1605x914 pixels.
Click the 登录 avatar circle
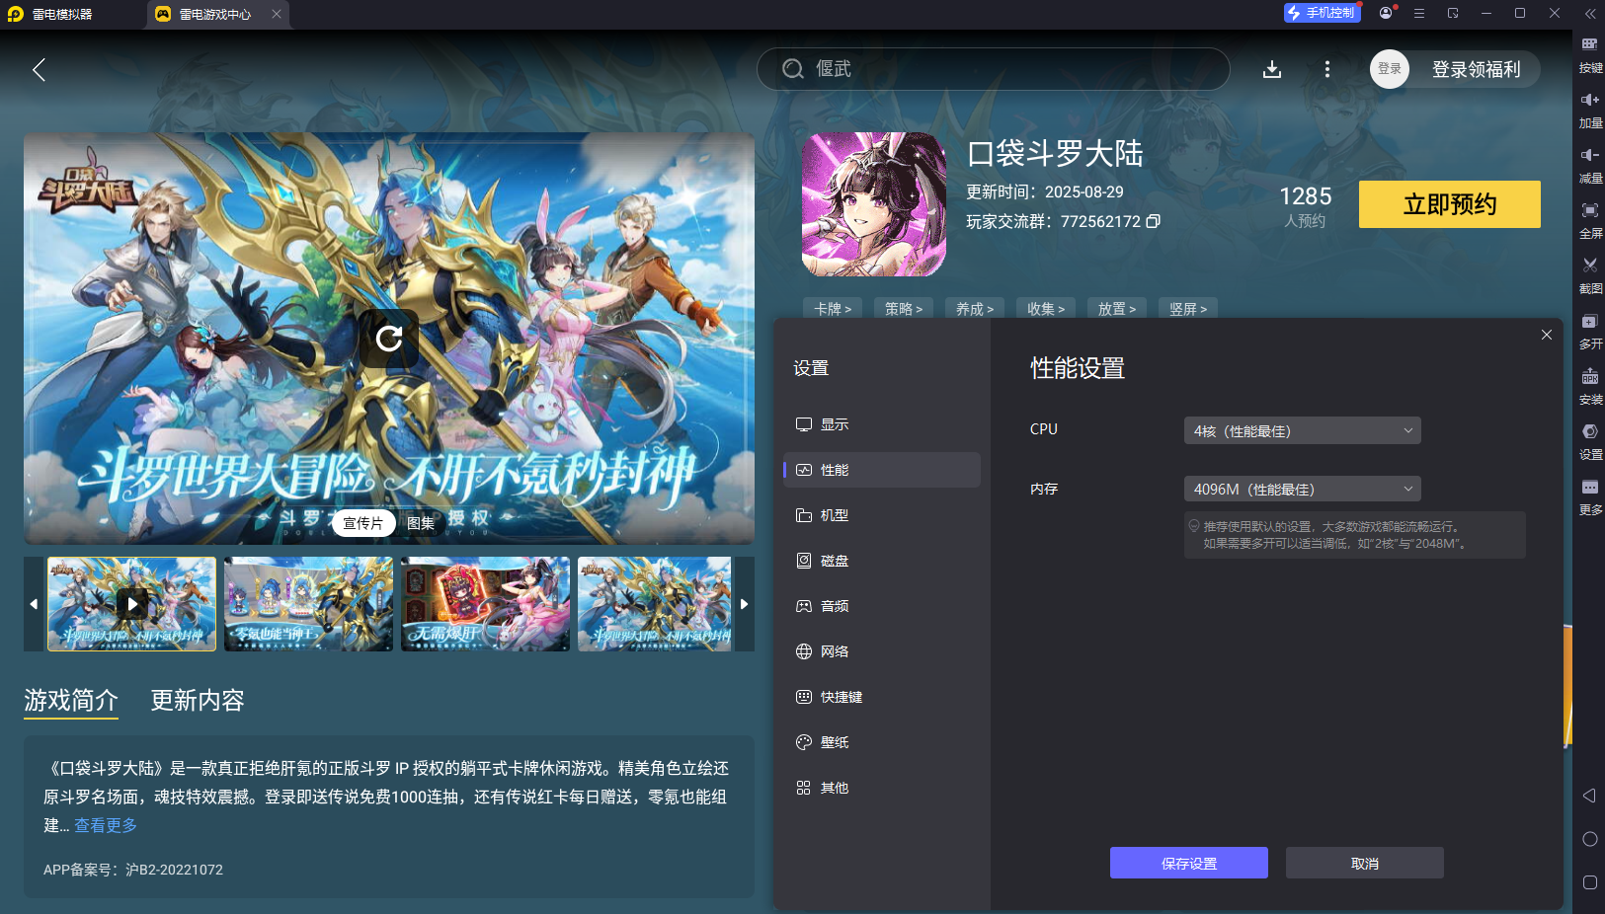1389,69
